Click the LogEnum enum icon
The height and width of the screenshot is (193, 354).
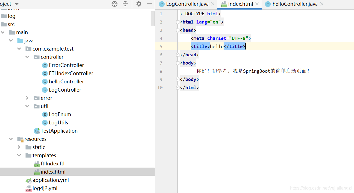pos(45,115)
